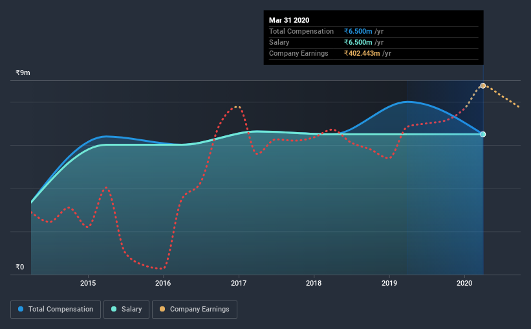Click the 2018 x-axis label
Screen dimensions: 531x329
click(314, 283)
